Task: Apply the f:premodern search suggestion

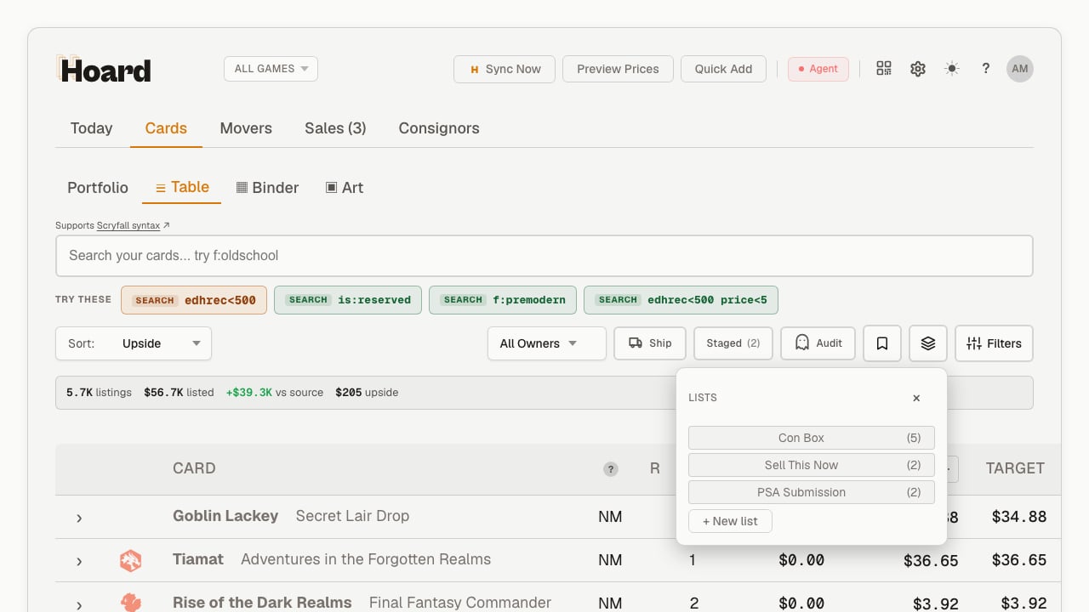Action: 503,300
